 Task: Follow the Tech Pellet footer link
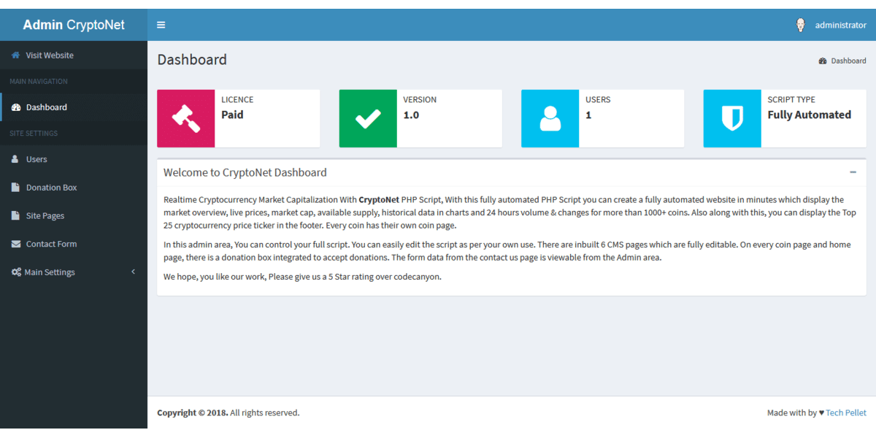pyautogui.click(x=846, y=413)
